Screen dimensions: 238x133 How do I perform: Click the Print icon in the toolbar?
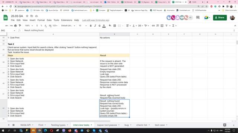[16, 25]
